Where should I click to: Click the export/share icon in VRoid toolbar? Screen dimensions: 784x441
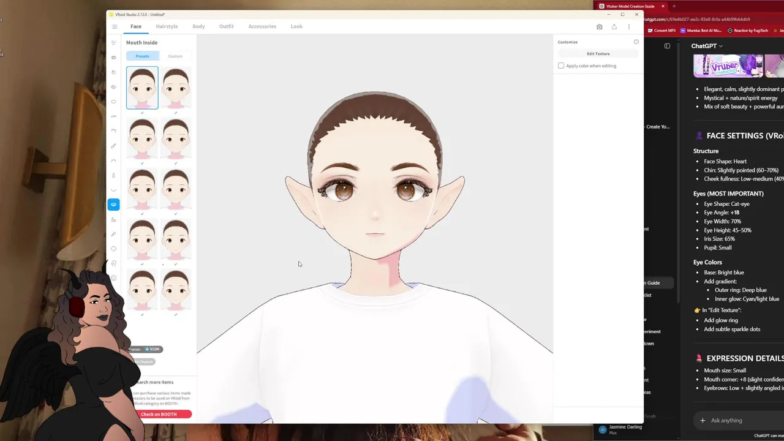(x=614, y=26)
